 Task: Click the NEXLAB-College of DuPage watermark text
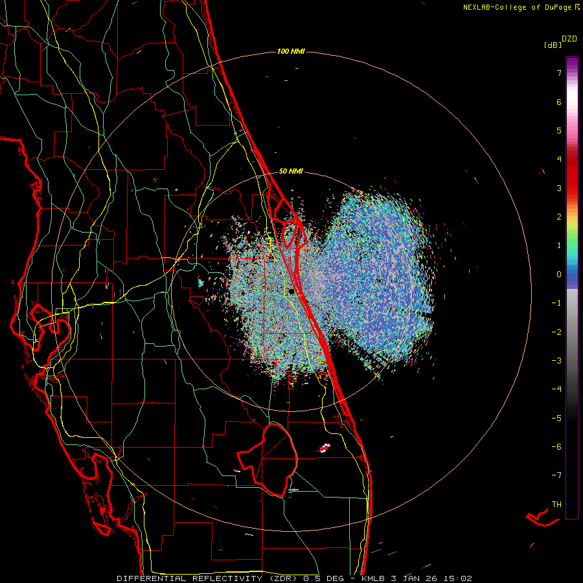517,7
